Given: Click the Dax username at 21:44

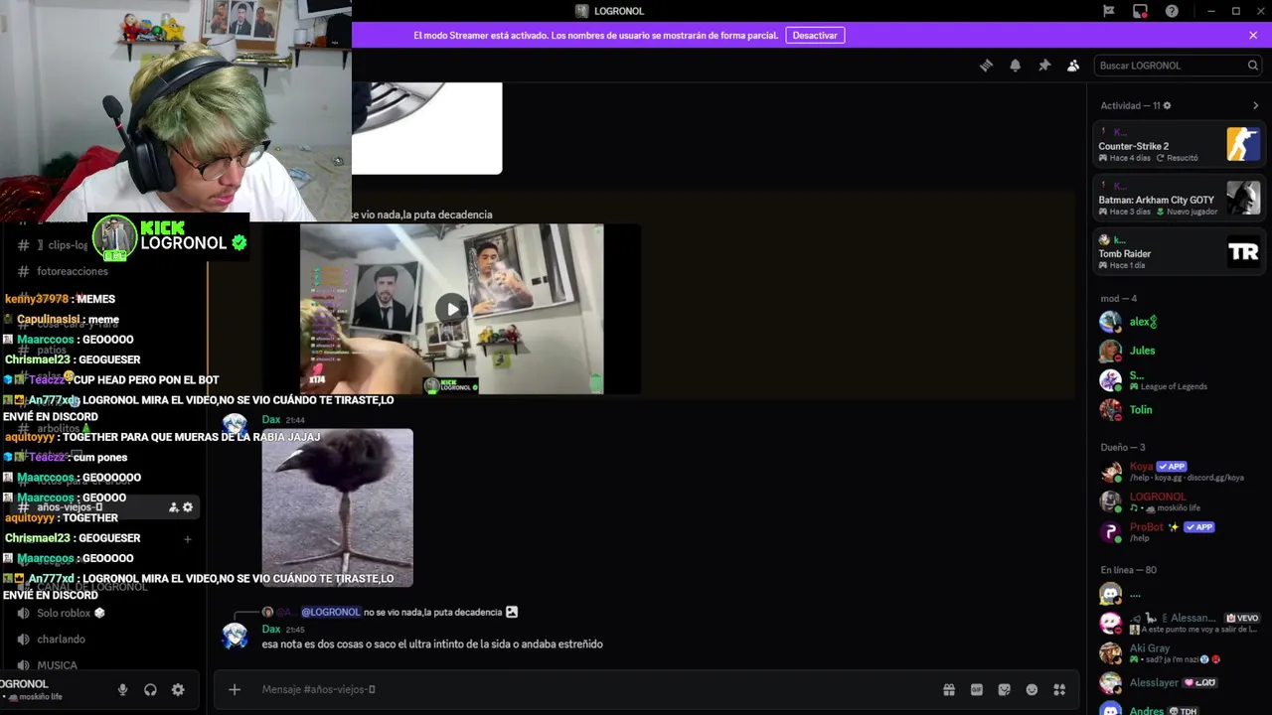Looking at the screenshot, I should tap(271, 420).
